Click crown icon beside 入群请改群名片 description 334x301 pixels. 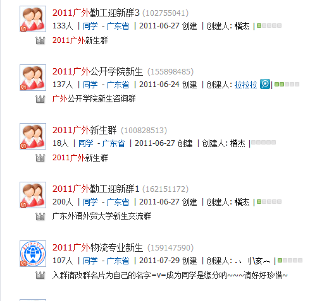point(40,275)
